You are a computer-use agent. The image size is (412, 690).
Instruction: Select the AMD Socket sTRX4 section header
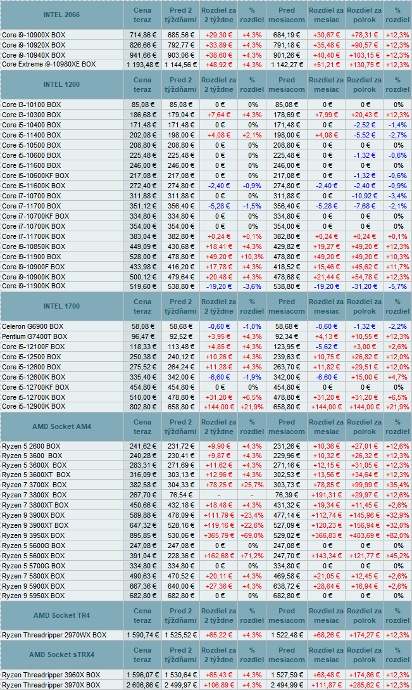pyautogui.click(x=61, y=655)
